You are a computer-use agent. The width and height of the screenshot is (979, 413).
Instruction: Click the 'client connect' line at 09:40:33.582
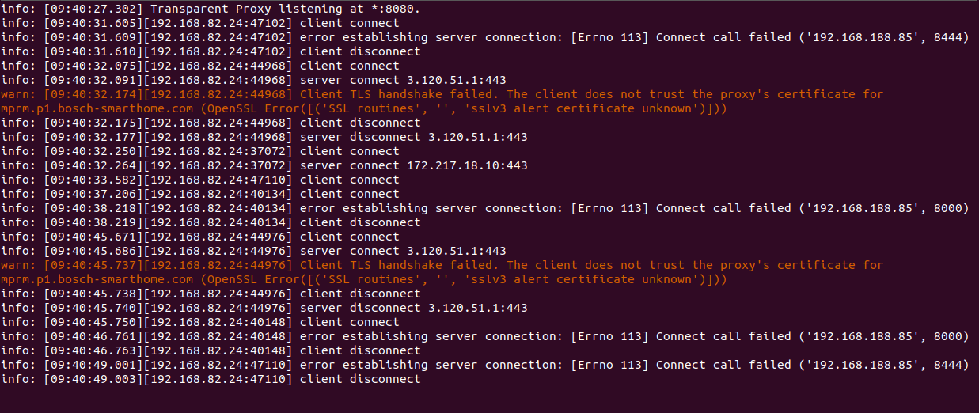coord(200,180)
